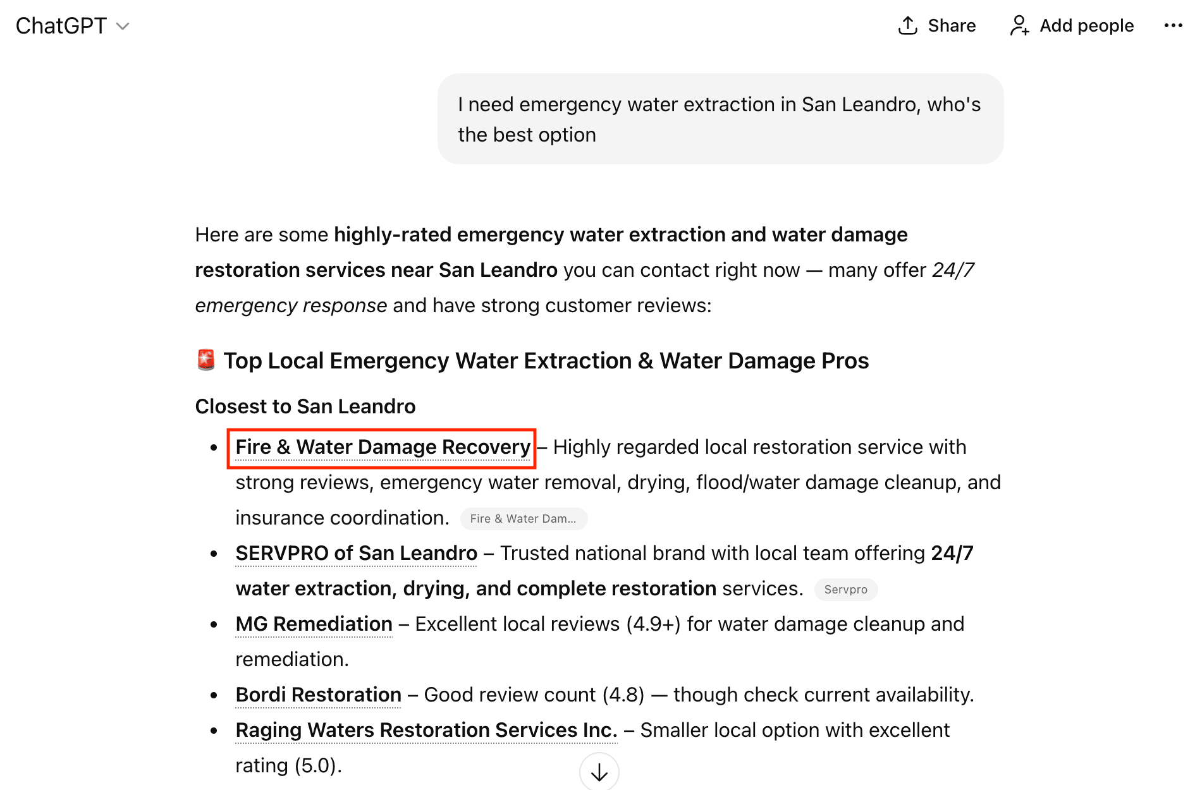
Task: Open the SERVPRO of San Leandro link
Action: tap(356, 553)
